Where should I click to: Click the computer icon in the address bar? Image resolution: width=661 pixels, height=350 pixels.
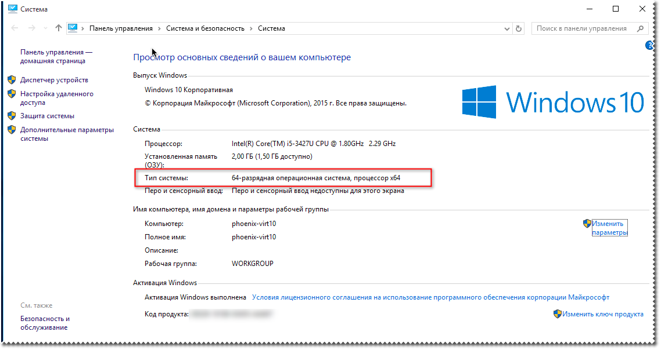pyautogui.click(x=73, y=28)
